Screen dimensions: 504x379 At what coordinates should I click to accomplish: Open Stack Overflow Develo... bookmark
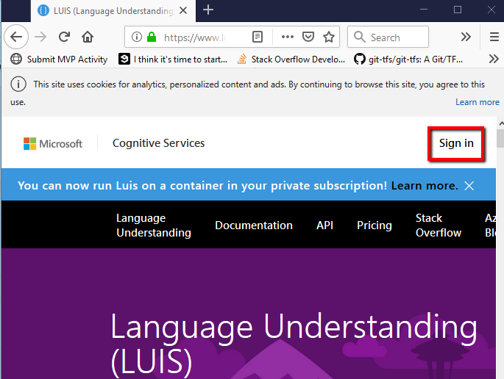pos(291,59)
